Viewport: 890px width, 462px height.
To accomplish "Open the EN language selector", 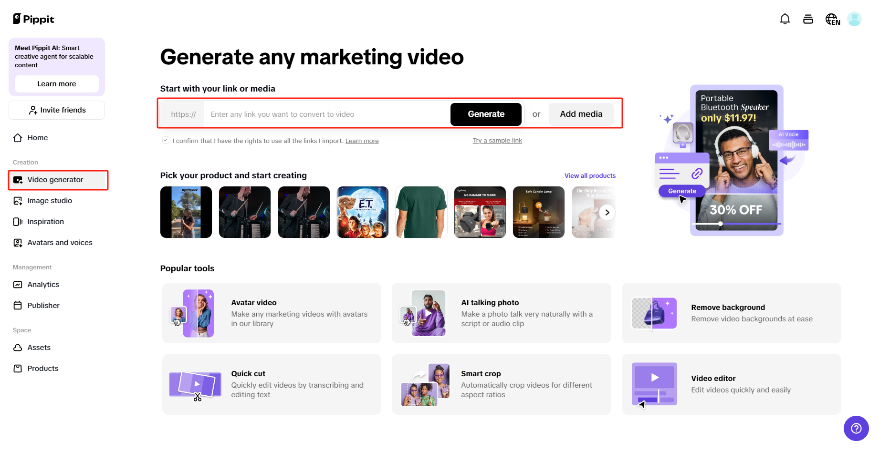I will (832, 19).
